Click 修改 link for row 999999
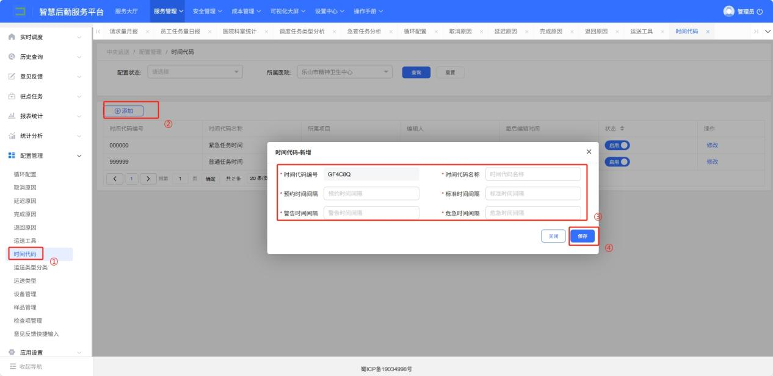The width and height of the screenshot is (773, 376). pos(712,161)
